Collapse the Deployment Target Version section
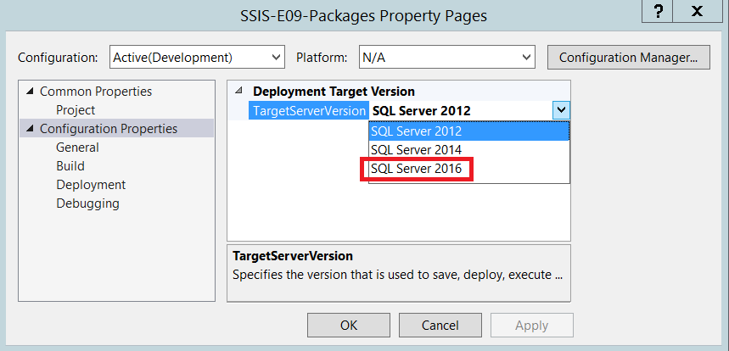The width and height of the screenshot is (729, 351). click(x=238, y=91)
